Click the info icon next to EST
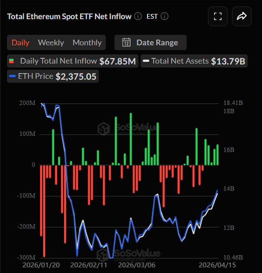This screenshot has width=262, height=273. point(165,17)
